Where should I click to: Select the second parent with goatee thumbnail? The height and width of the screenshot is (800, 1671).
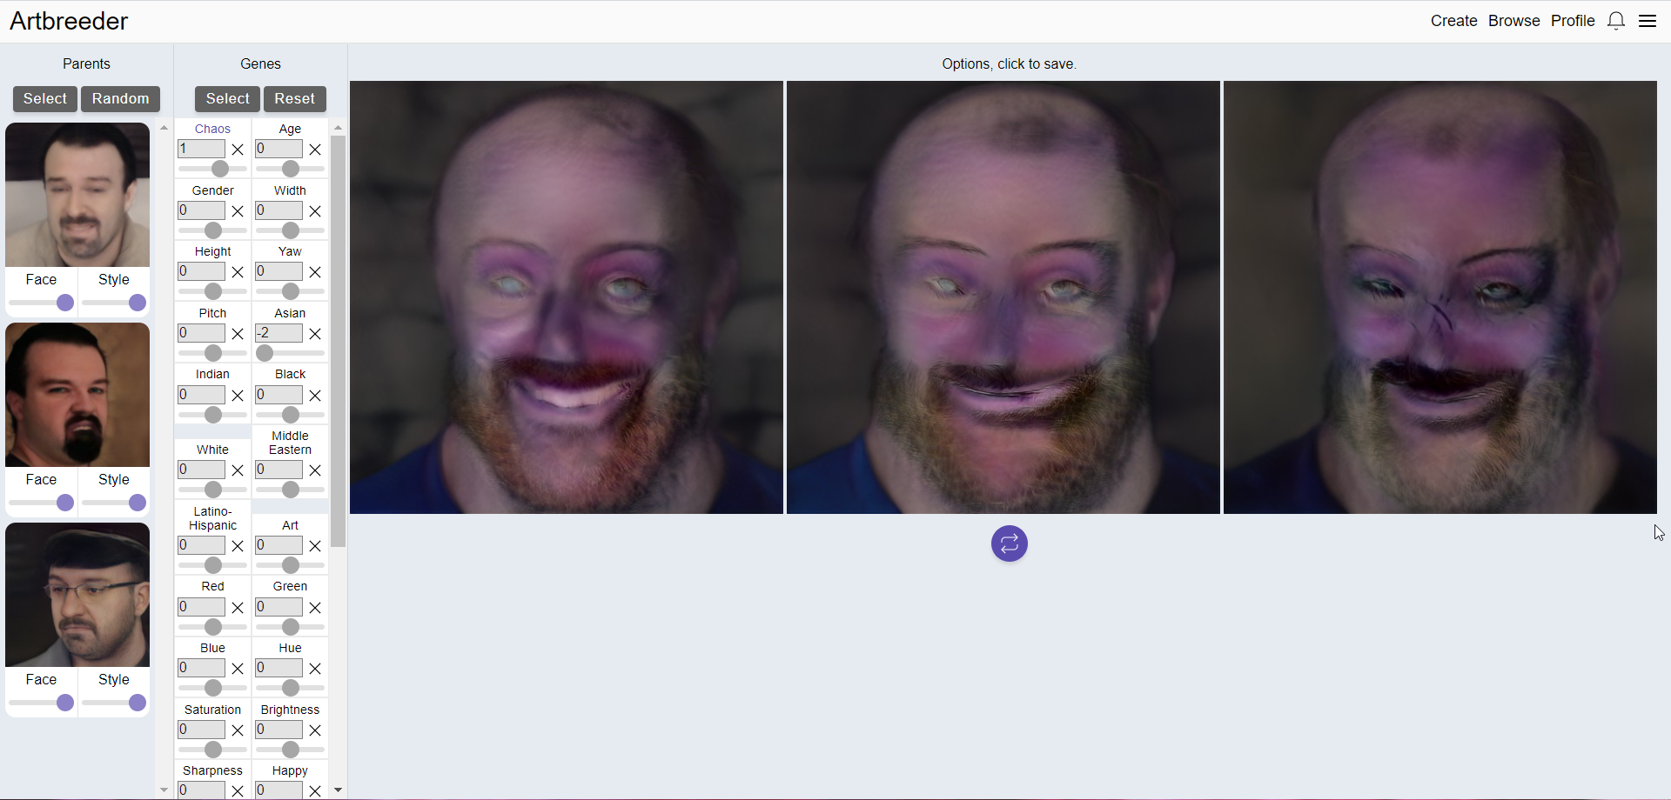coord(77,395)
